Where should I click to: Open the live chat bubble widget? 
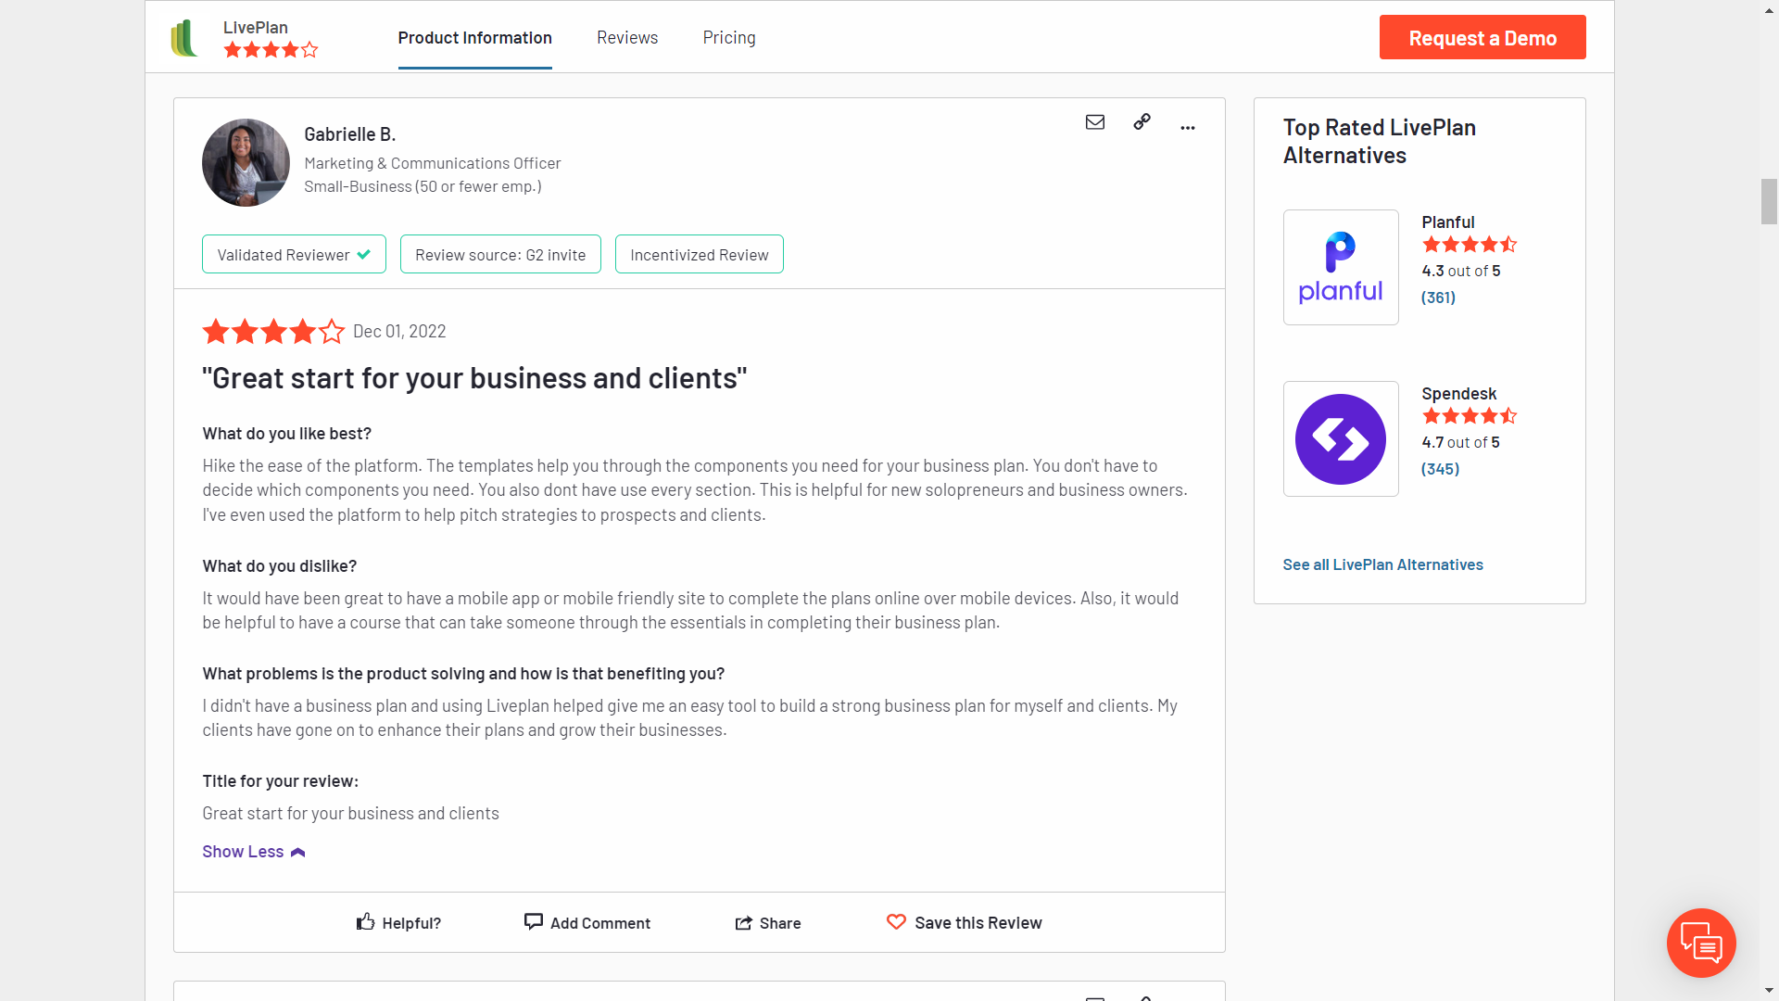point(1700,943)
